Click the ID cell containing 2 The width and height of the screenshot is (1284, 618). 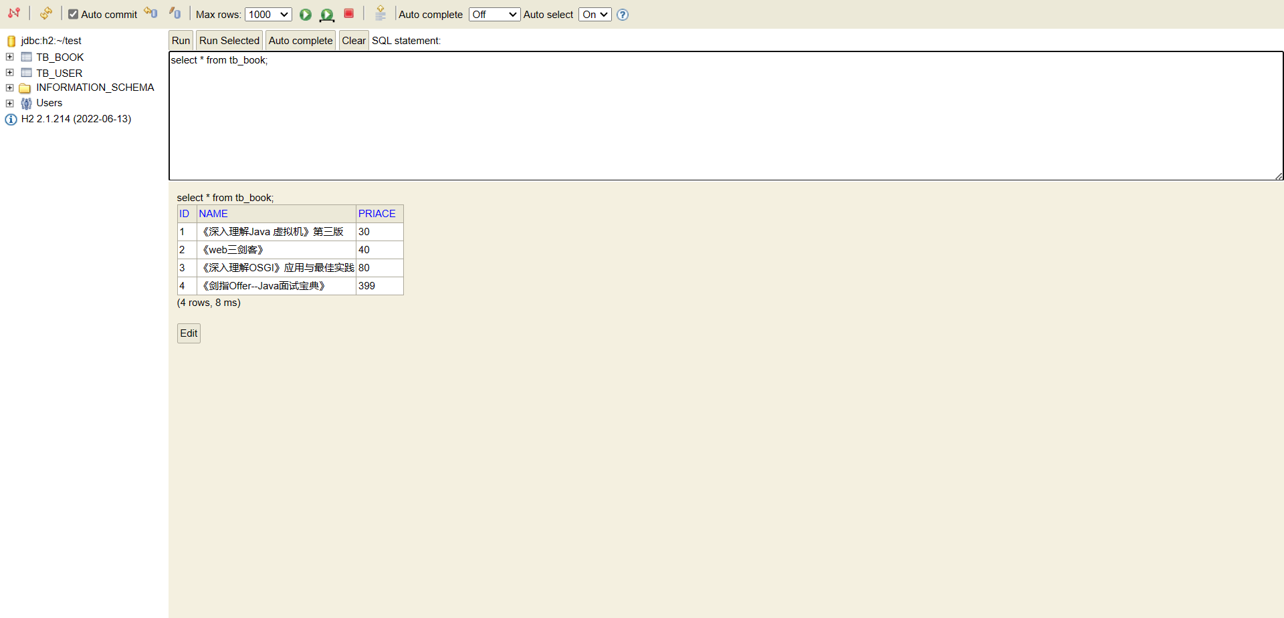coord(187,250)
